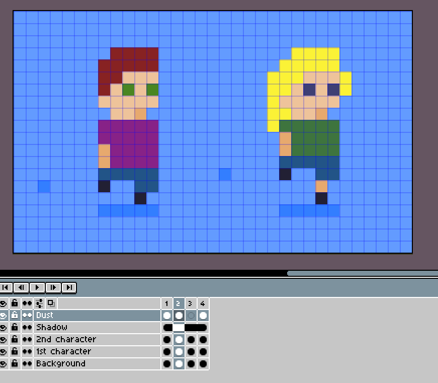This screenshot has width=438, height=383.
Task: Step back to the previous frame
Action: coord(21,287)
